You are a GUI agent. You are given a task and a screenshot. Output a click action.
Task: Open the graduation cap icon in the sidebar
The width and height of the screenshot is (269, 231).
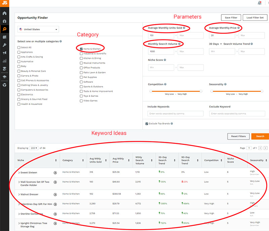click(4, 77)
